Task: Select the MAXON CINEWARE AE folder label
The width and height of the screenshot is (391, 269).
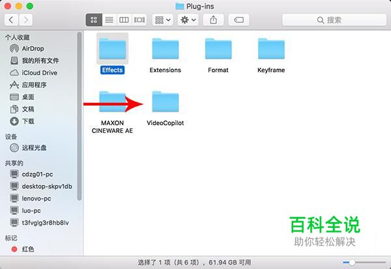Action: (112, 127)
